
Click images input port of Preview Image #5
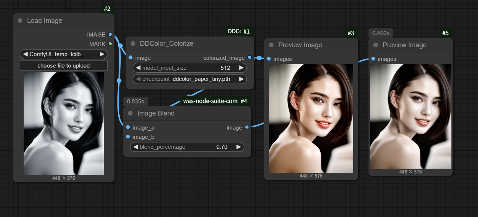click(373, 59)
